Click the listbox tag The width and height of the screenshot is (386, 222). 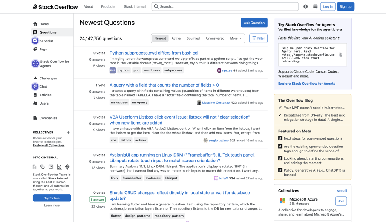pos(126,140)
